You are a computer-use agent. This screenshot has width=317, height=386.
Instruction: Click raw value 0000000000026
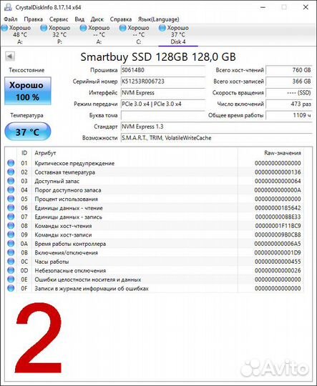278,270
